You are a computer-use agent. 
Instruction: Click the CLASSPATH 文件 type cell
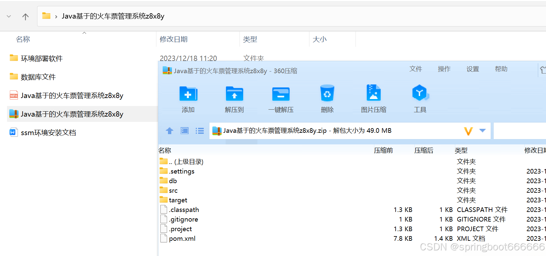(x=482, y=210)
